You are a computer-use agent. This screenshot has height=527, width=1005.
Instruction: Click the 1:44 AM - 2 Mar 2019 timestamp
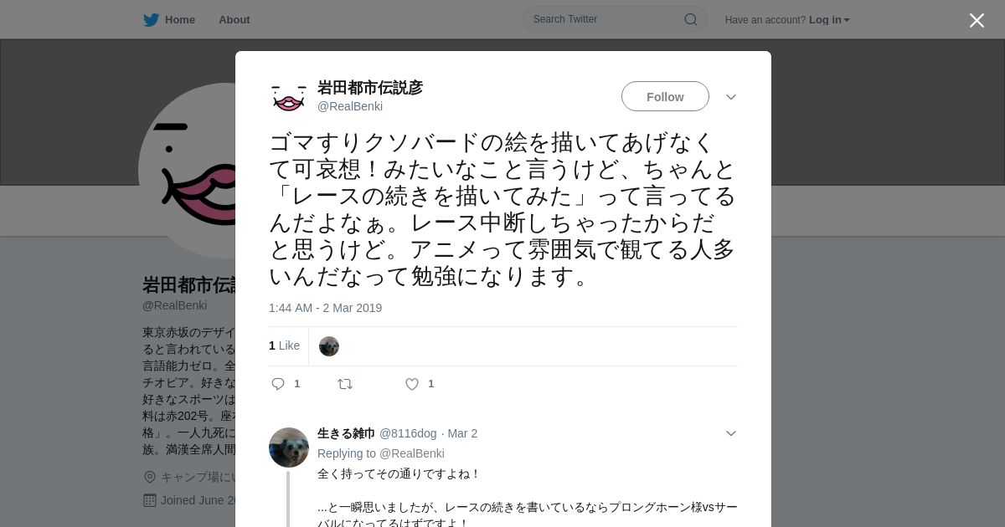(x=325, y=308)
